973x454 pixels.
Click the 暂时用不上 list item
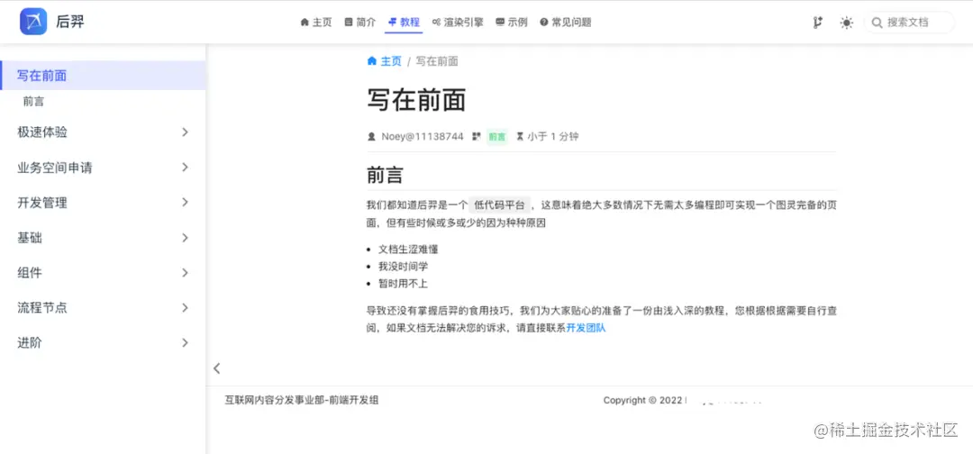click(x=404, y=284)
